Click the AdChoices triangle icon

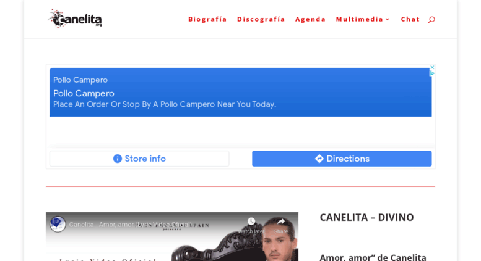(x=432, y=73)
